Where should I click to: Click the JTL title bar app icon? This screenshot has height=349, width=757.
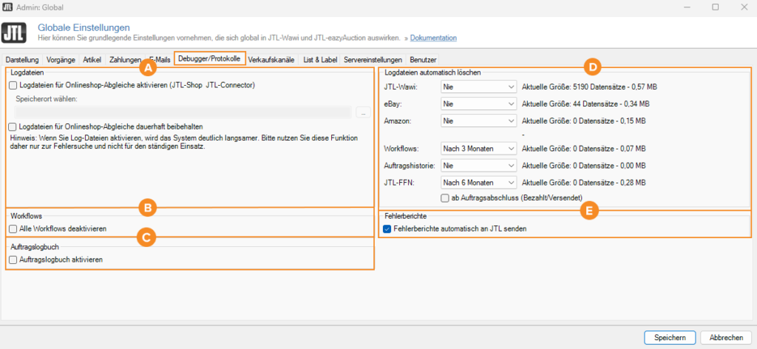[7, 7]
